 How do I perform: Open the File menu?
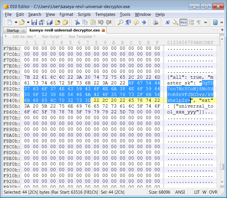(x=8, y=14)
